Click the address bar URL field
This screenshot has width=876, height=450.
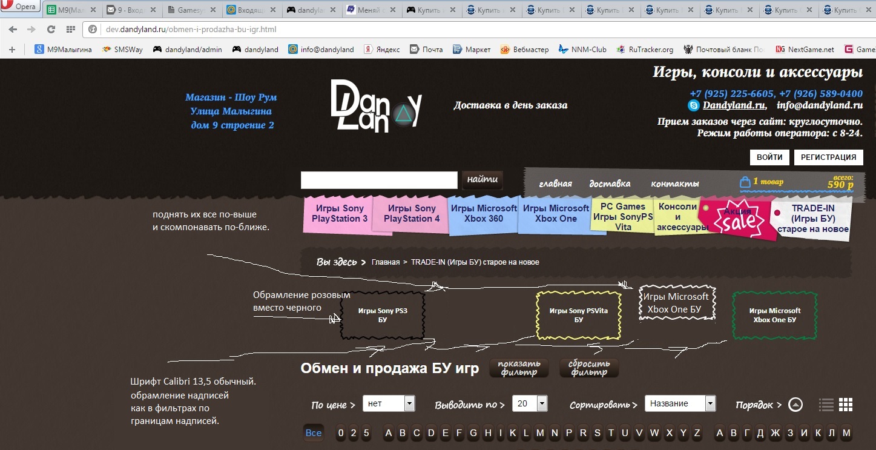click(478, 29)
